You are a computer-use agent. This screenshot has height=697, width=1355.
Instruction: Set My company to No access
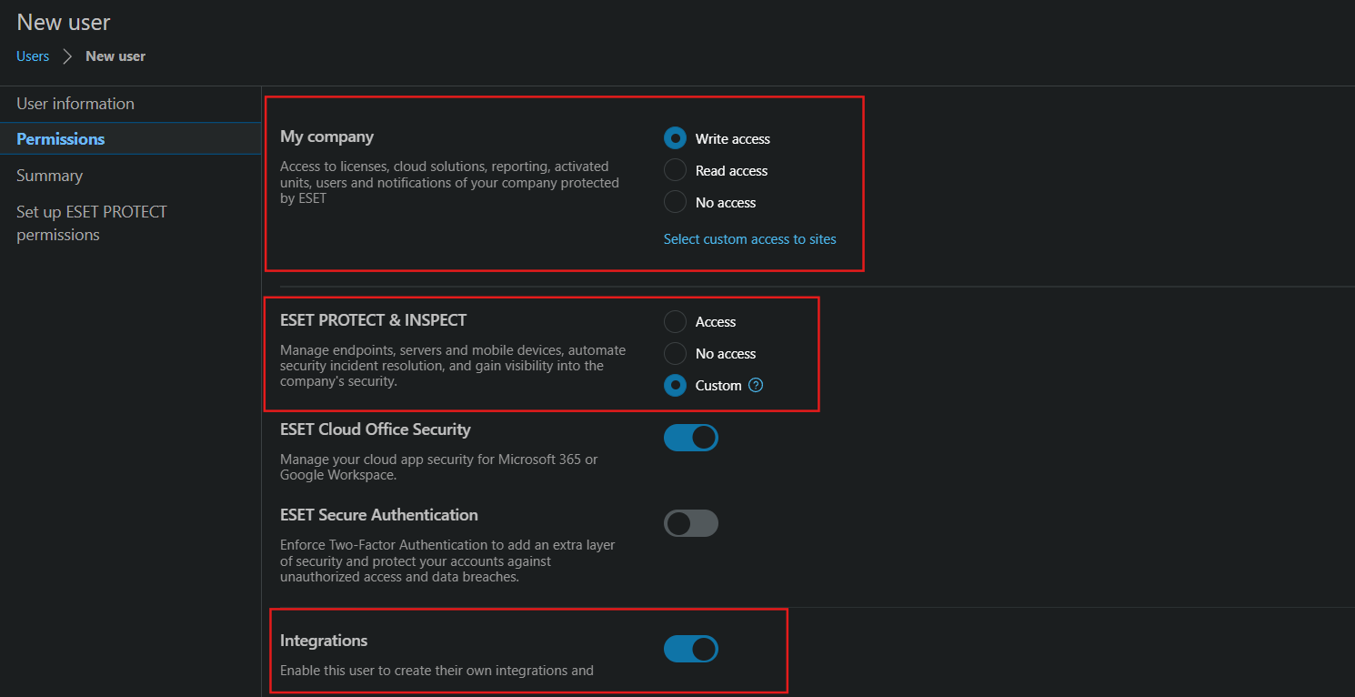(675, 202)
